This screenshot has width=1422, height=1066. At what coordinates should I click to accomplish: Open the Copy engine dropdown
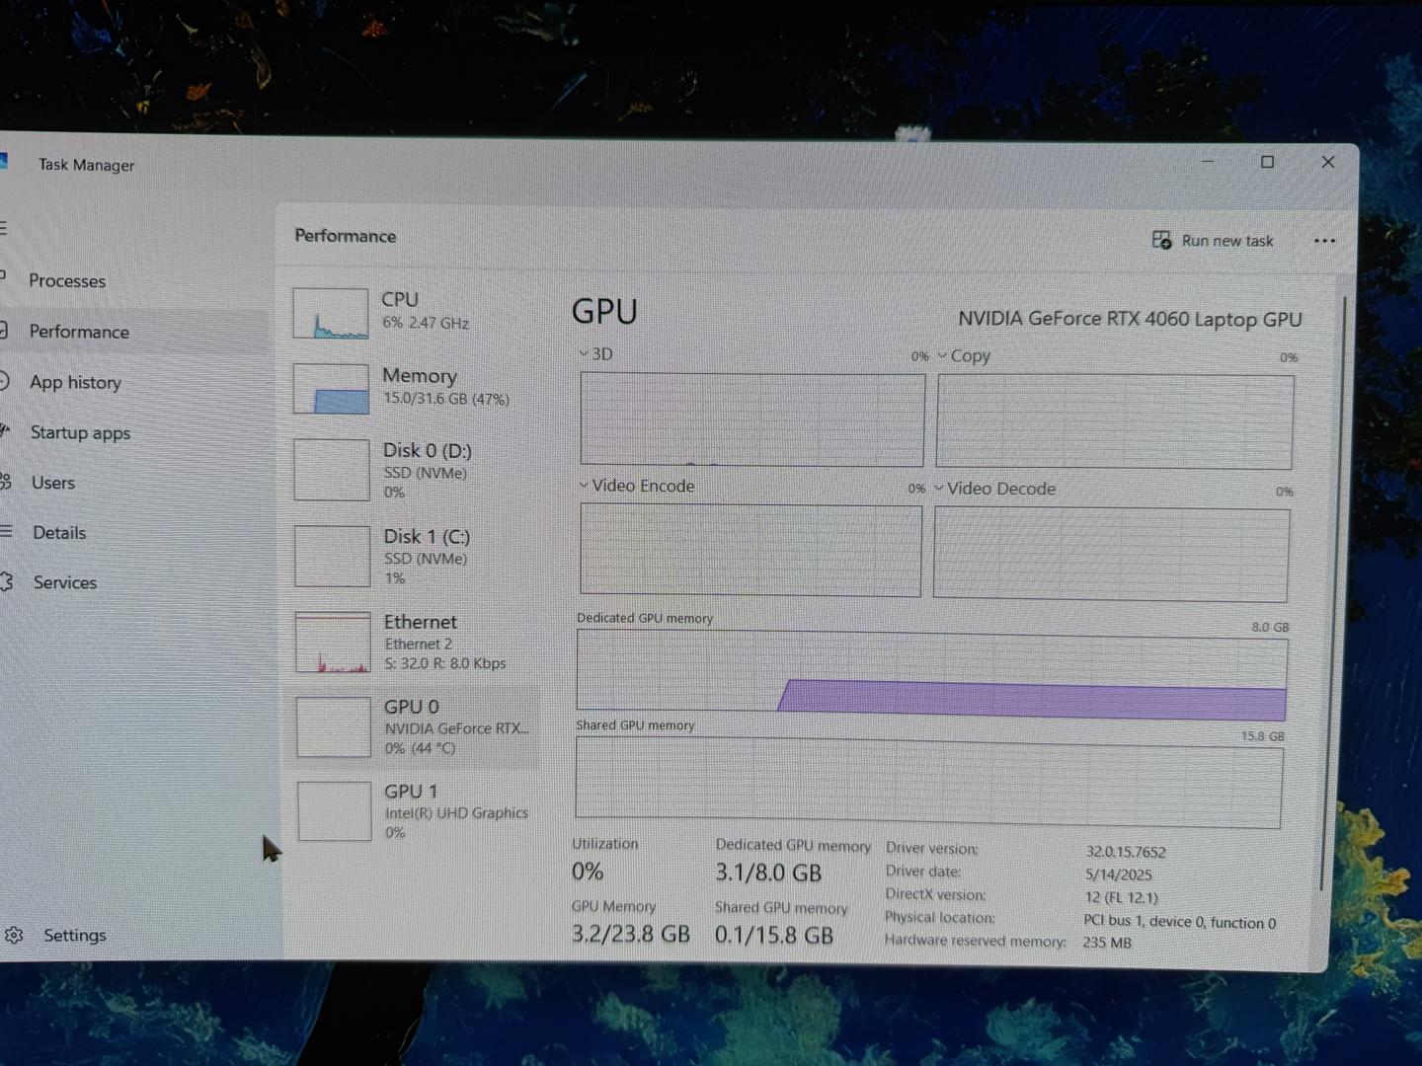[x=963, y=355]
